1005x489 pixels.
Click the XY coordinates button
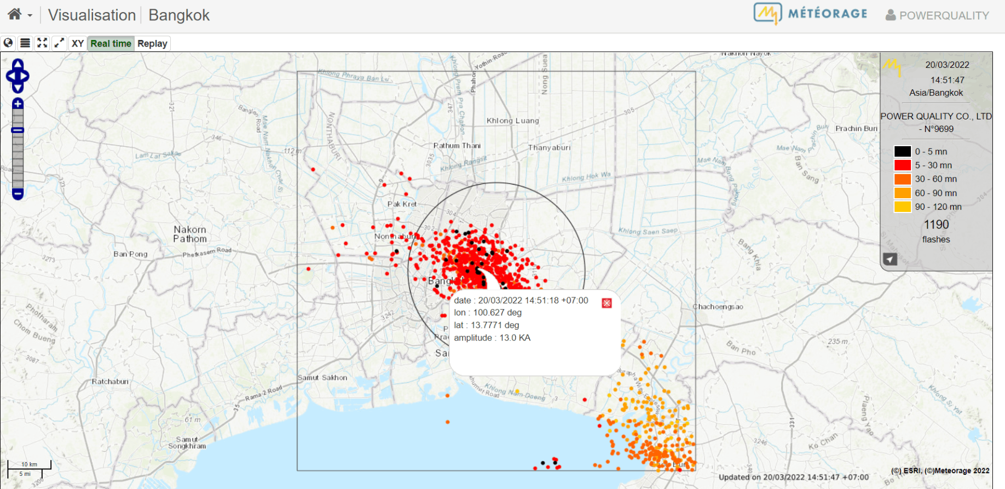click(78, 43)
